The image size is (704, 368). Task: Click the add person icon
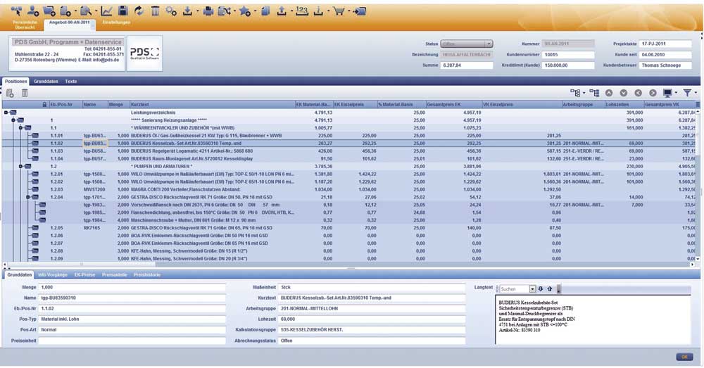click(x=33, y=11)
